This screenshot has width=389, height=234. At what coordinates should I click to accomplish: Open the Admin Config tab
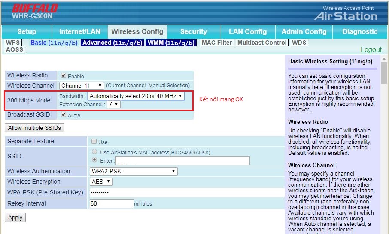(304, 31)
